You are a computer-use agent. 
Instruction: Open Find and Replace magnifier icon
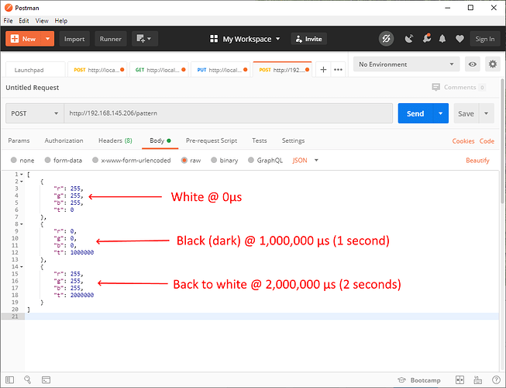pyautogui.click(x=28, y=379)
